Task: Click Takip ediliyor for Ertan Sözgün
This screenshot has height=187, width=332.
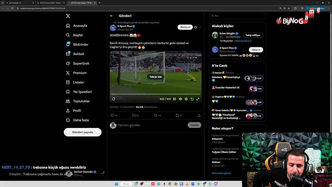Action: pos(253,35)
